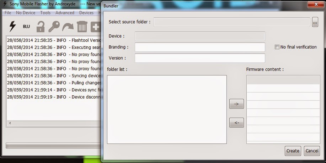
Task: Select the Pulling changes log line
Action: [54, 83]
